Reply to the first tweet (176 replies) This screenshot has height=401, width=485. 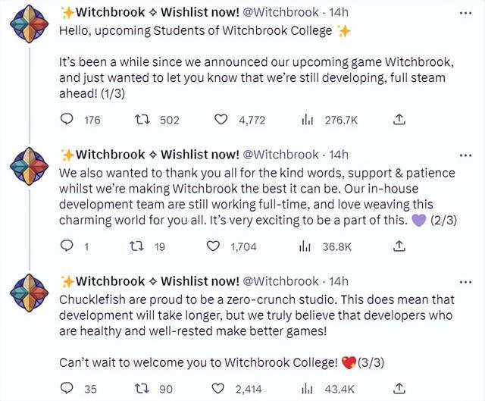click(x=67, y=119)
